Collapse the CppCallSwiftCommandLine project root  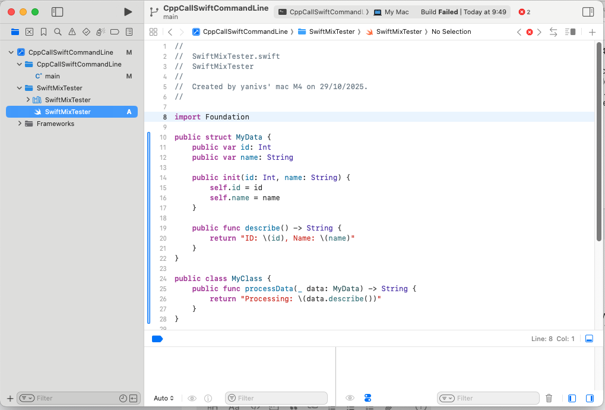[11, 52]
